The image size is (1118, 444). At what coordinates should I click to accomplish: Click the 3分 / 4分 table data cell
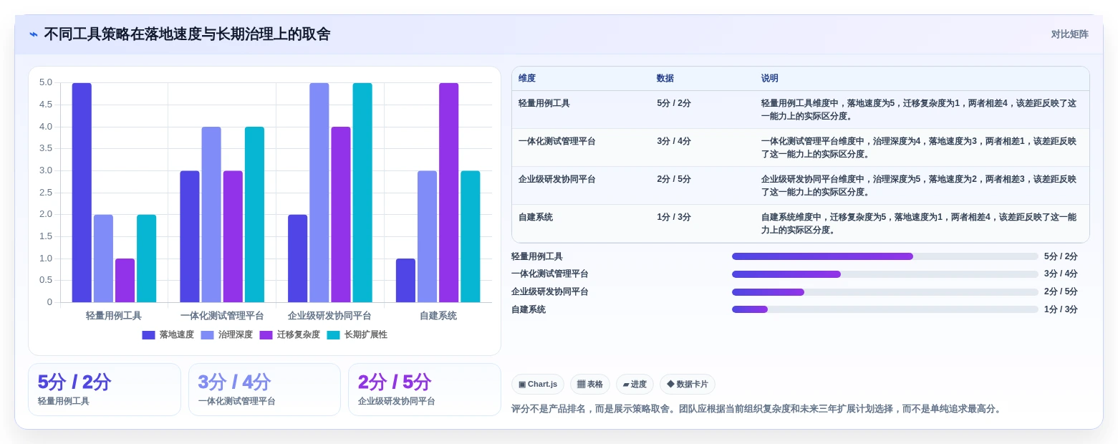pos(674,142)
